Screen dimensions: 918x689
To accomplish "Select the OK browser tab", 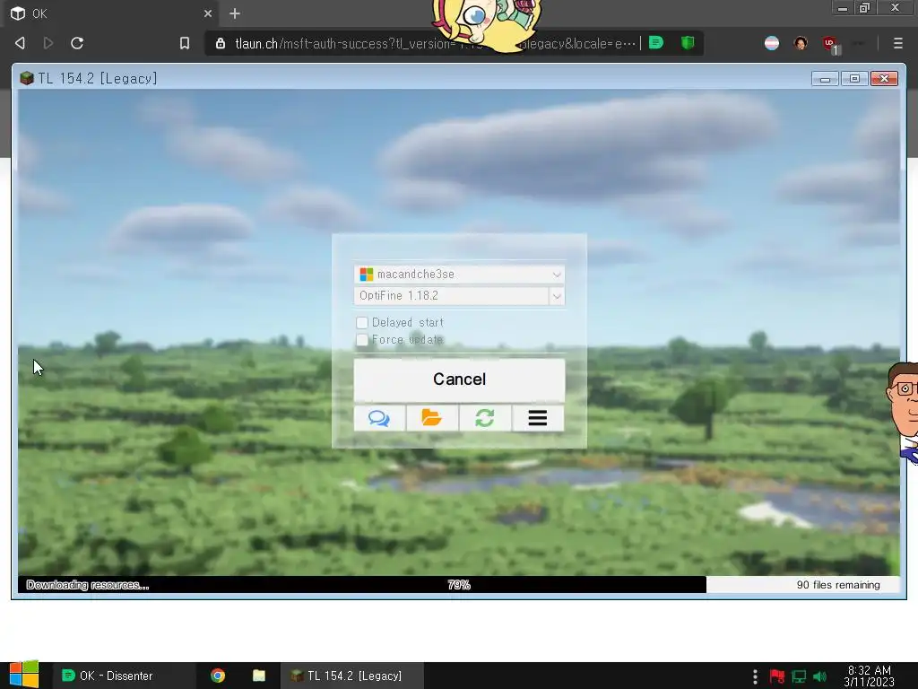I will tap(111, 13).
